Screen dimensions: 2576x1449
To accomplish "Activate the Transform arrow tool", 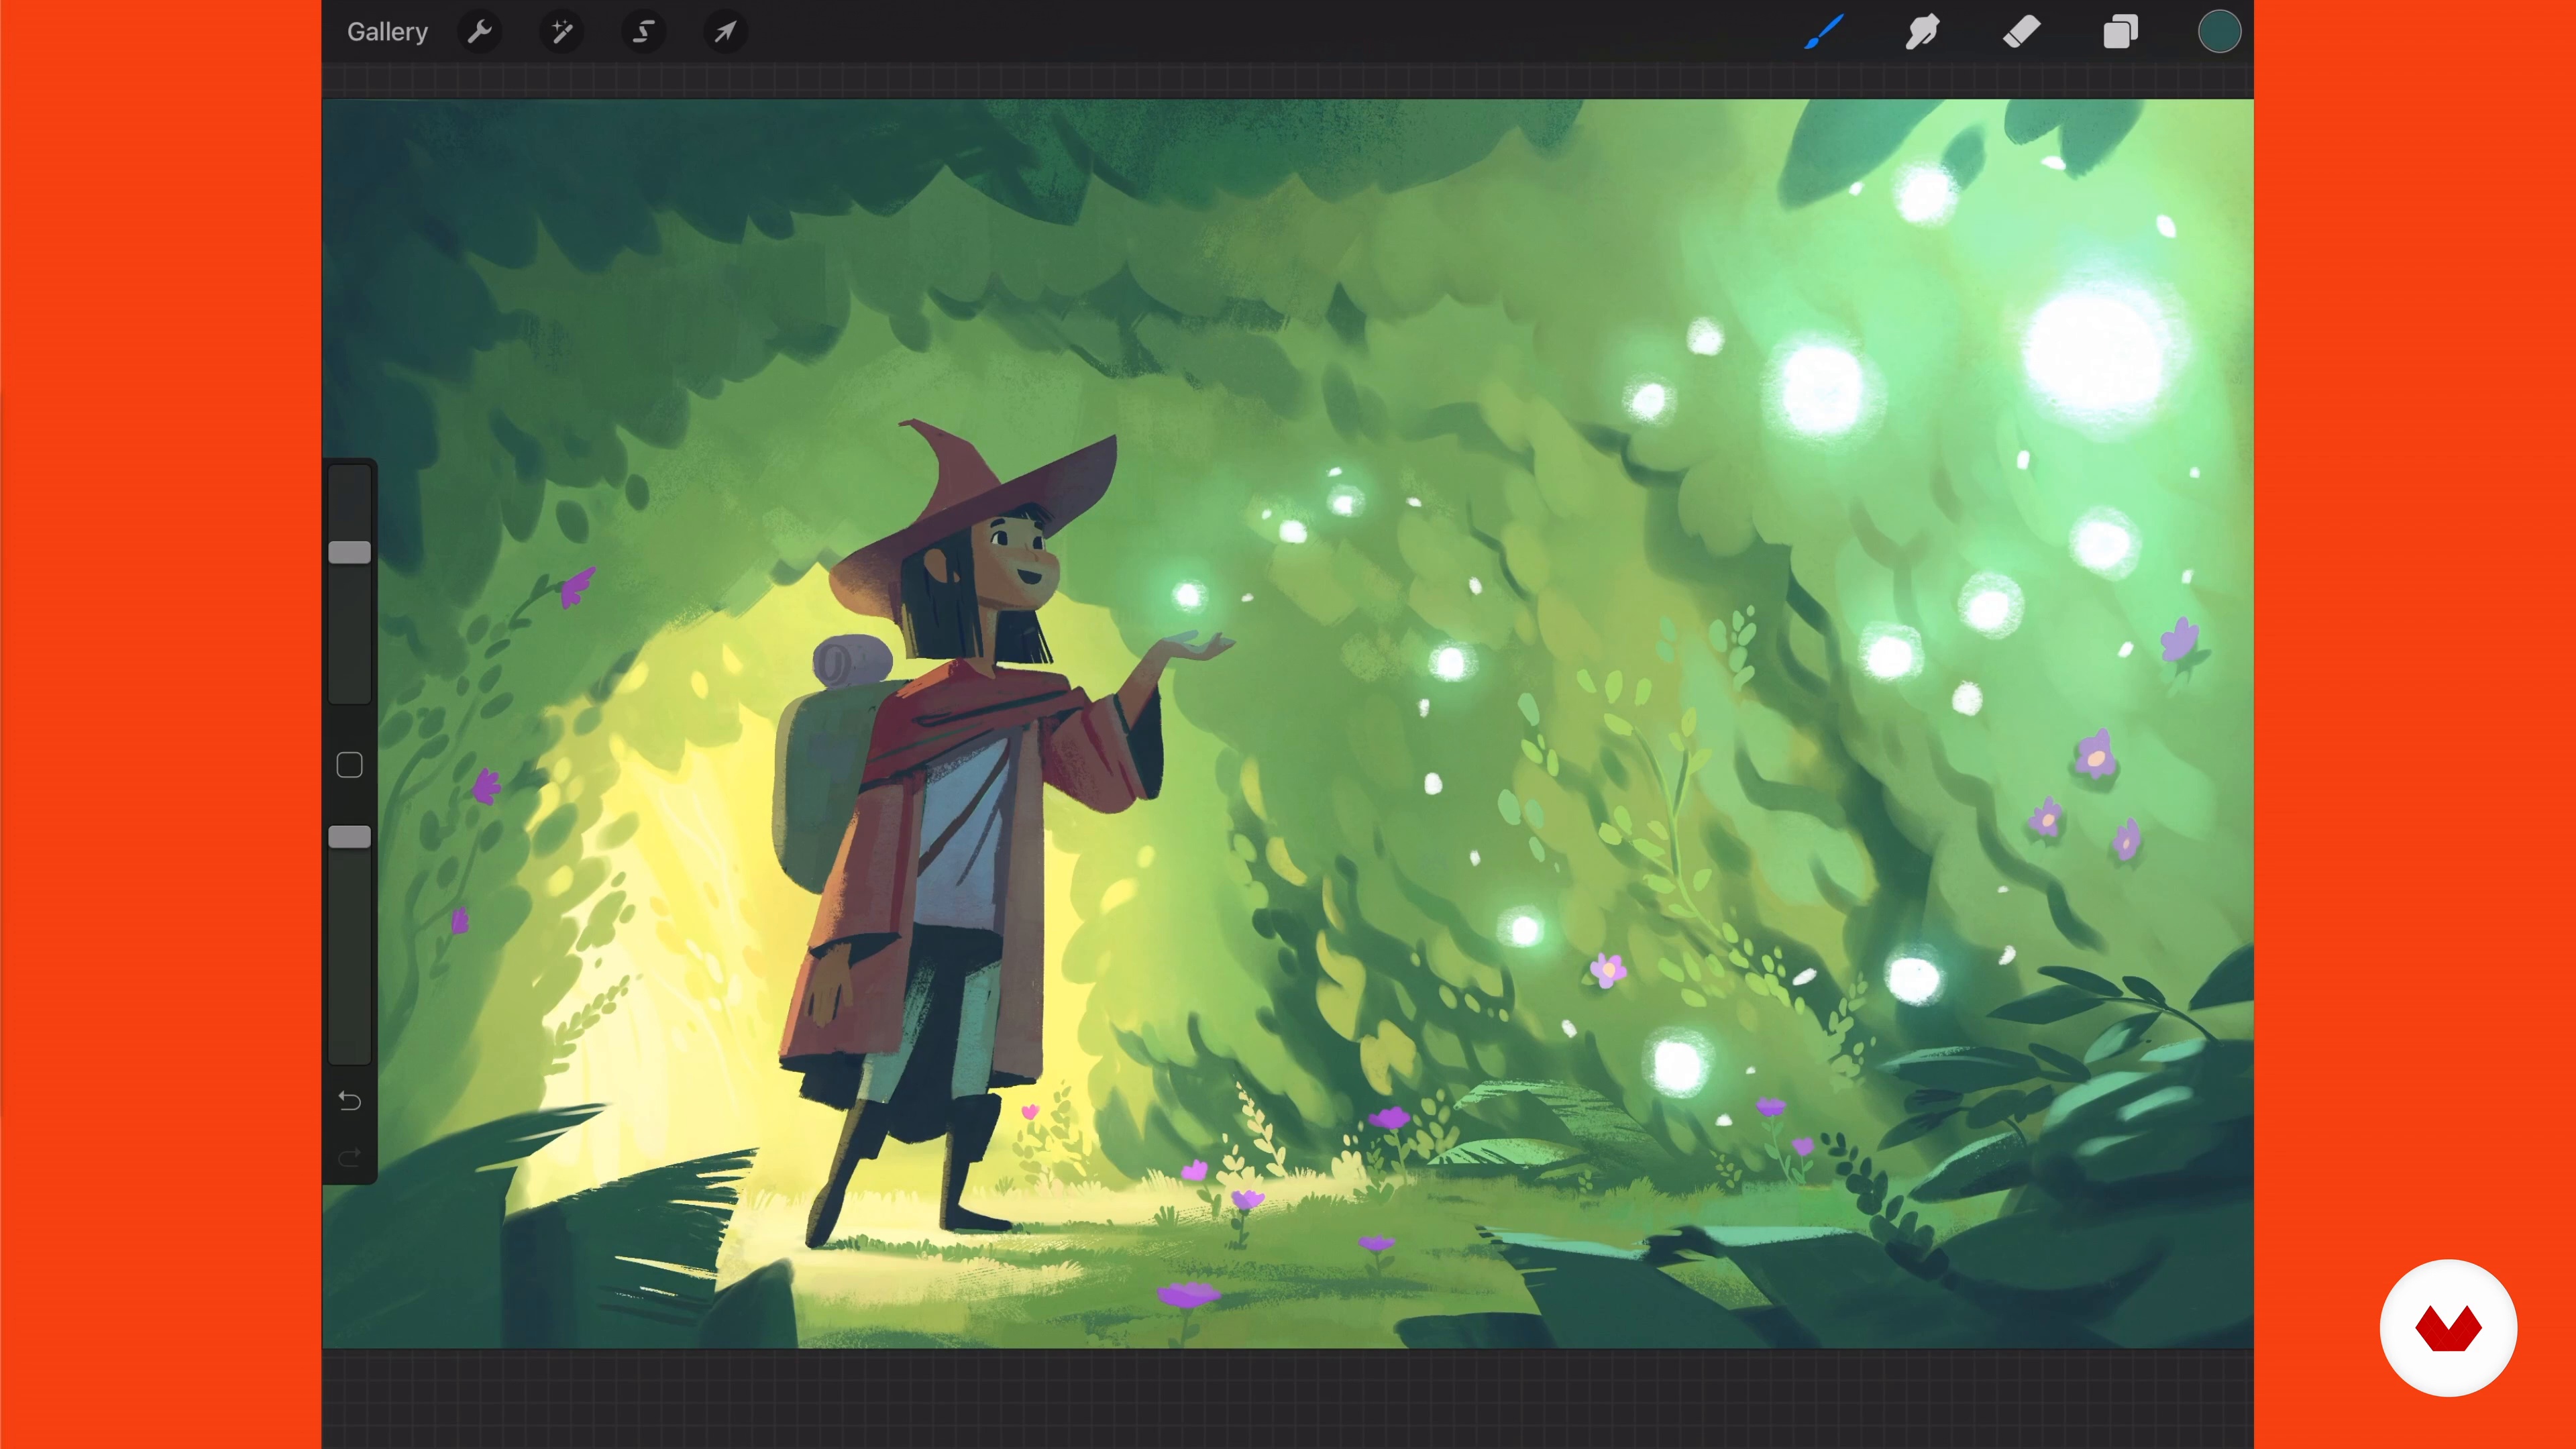I will tap(726, 32).
